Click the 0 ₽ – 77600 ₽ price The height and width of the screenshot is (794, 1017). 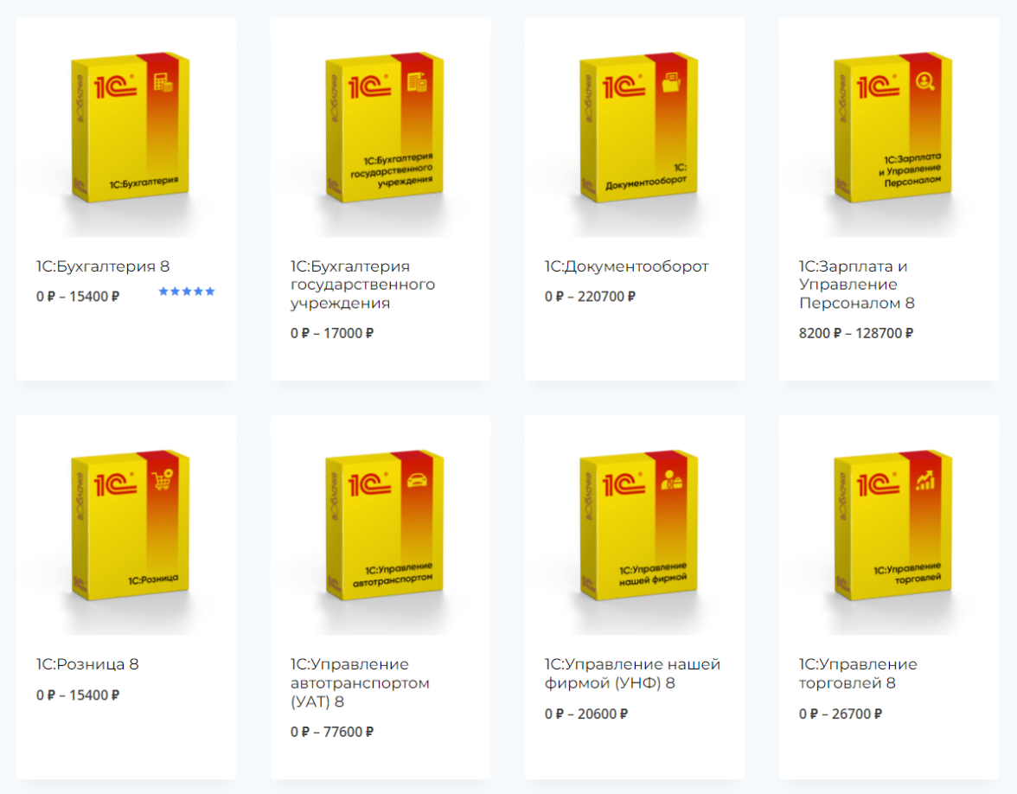[332, 732]
